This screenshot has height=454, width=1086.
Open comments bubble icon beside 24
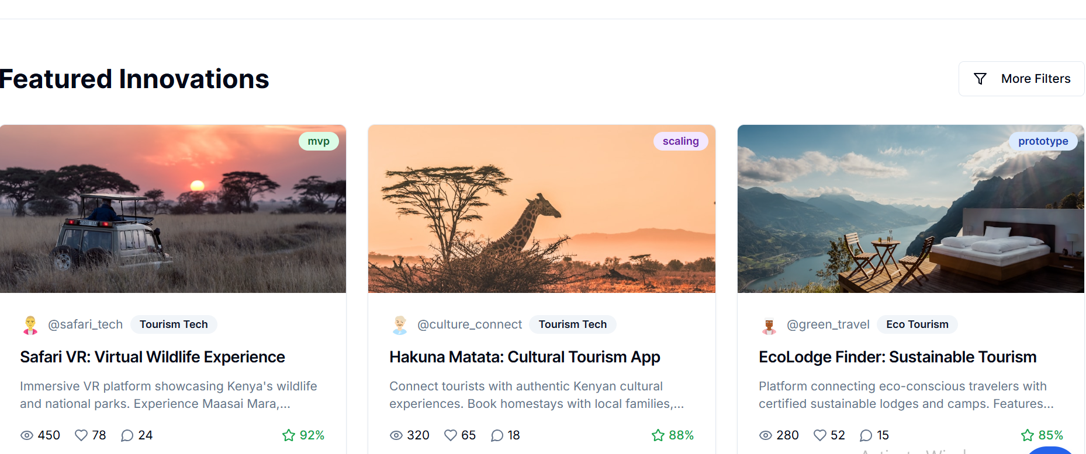[127, 435]
